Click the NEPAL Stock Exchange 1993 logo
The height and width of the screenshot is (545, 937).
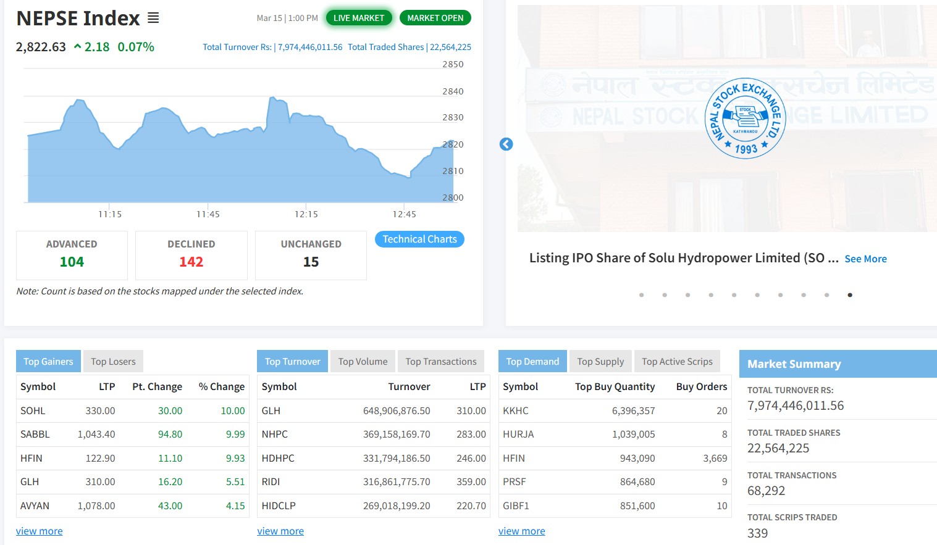coord(745,119)
